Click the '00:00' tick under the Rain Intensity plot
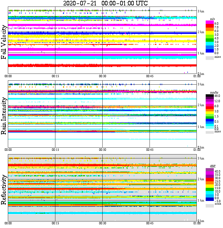 click(x=8, y=150)
